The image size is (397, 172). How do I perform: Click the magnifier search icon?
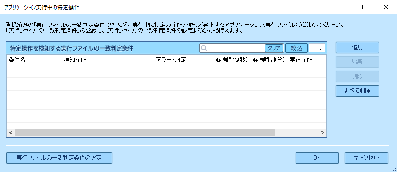pyautogui.click(x=204, y=48)
